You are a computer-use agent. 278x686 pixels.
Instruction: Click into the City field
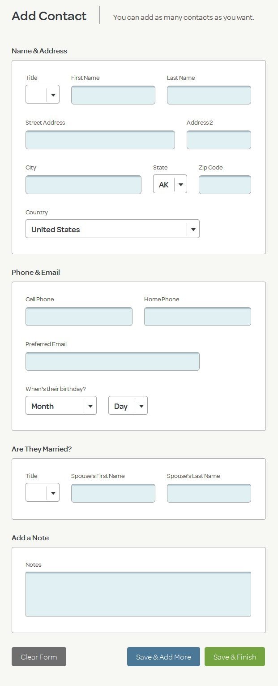83,185
